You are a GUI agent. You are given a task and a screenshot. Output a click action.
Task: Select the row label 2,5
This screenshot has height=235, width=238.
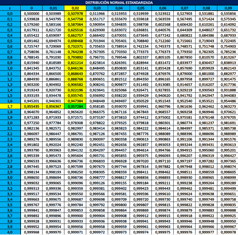coord(10,150)
